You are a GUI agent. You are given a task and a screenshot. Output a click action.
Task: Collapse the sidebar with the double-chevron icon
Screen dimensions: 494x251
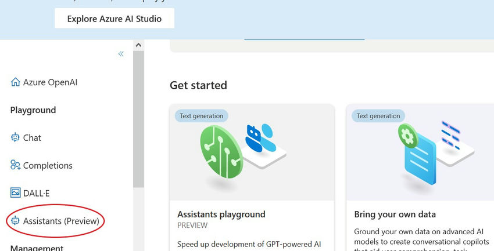pos(121,54)
